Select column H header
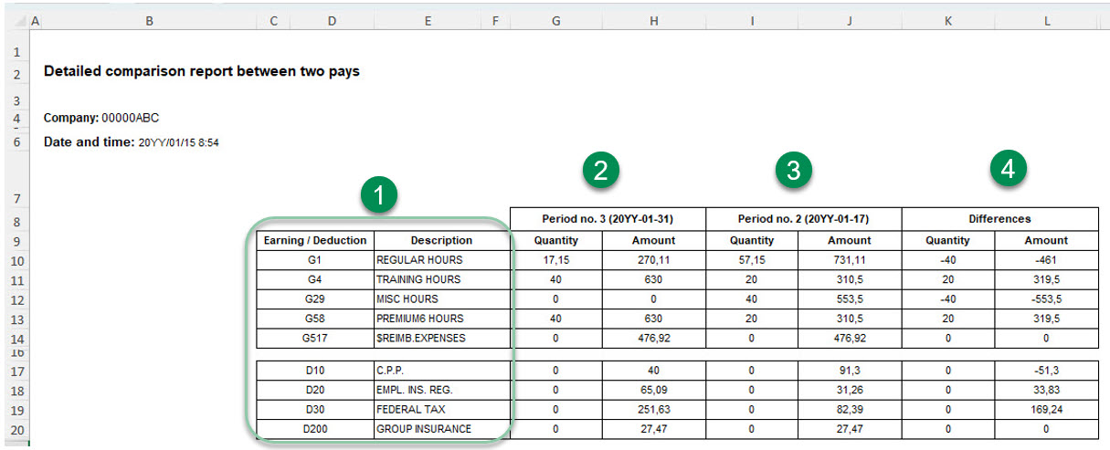This screenshot has width=1110, height=450. [x=653, y=19]
